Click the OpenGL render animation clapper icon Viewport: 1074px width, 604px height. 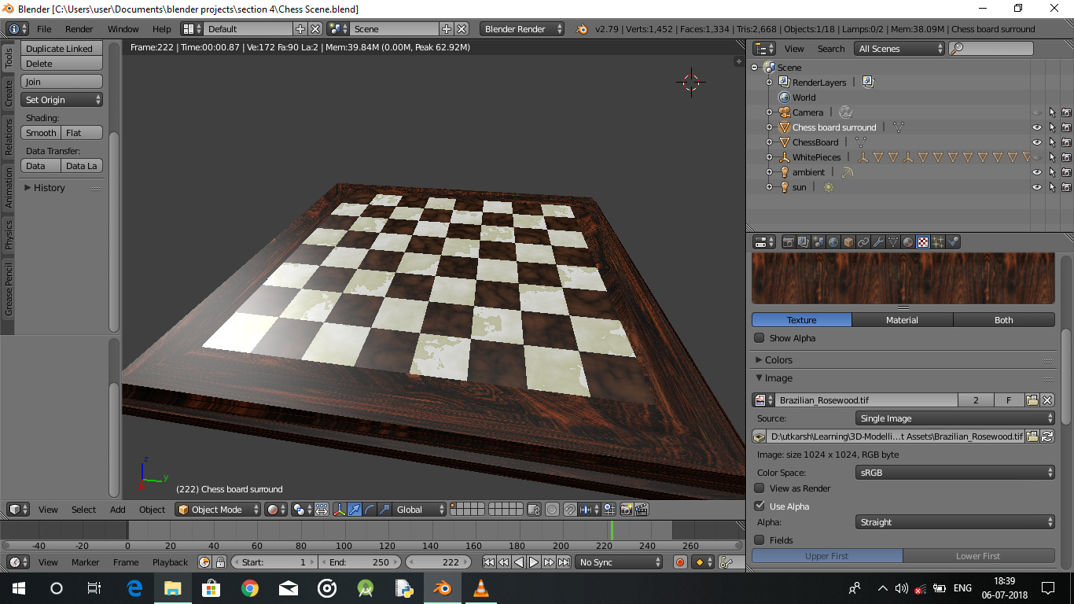(642, 510)
